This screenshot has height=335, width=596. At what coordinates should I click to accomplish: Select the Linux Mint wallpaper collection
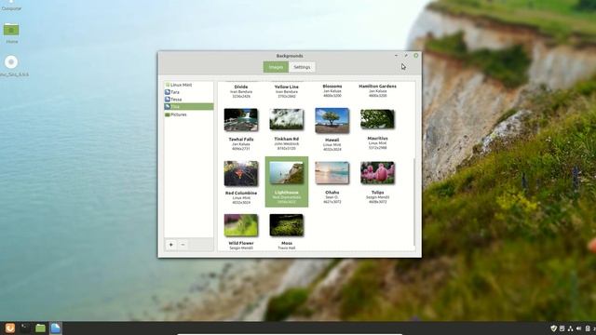(188, 85)
